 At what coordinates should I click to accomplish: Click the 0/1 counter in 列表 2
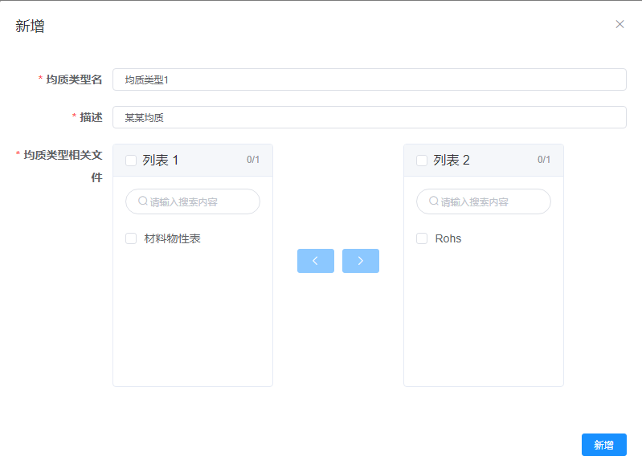tap(544, 160)
